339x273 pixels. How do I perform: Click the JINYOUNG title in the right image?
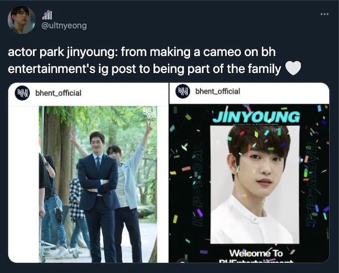[256, 116]
